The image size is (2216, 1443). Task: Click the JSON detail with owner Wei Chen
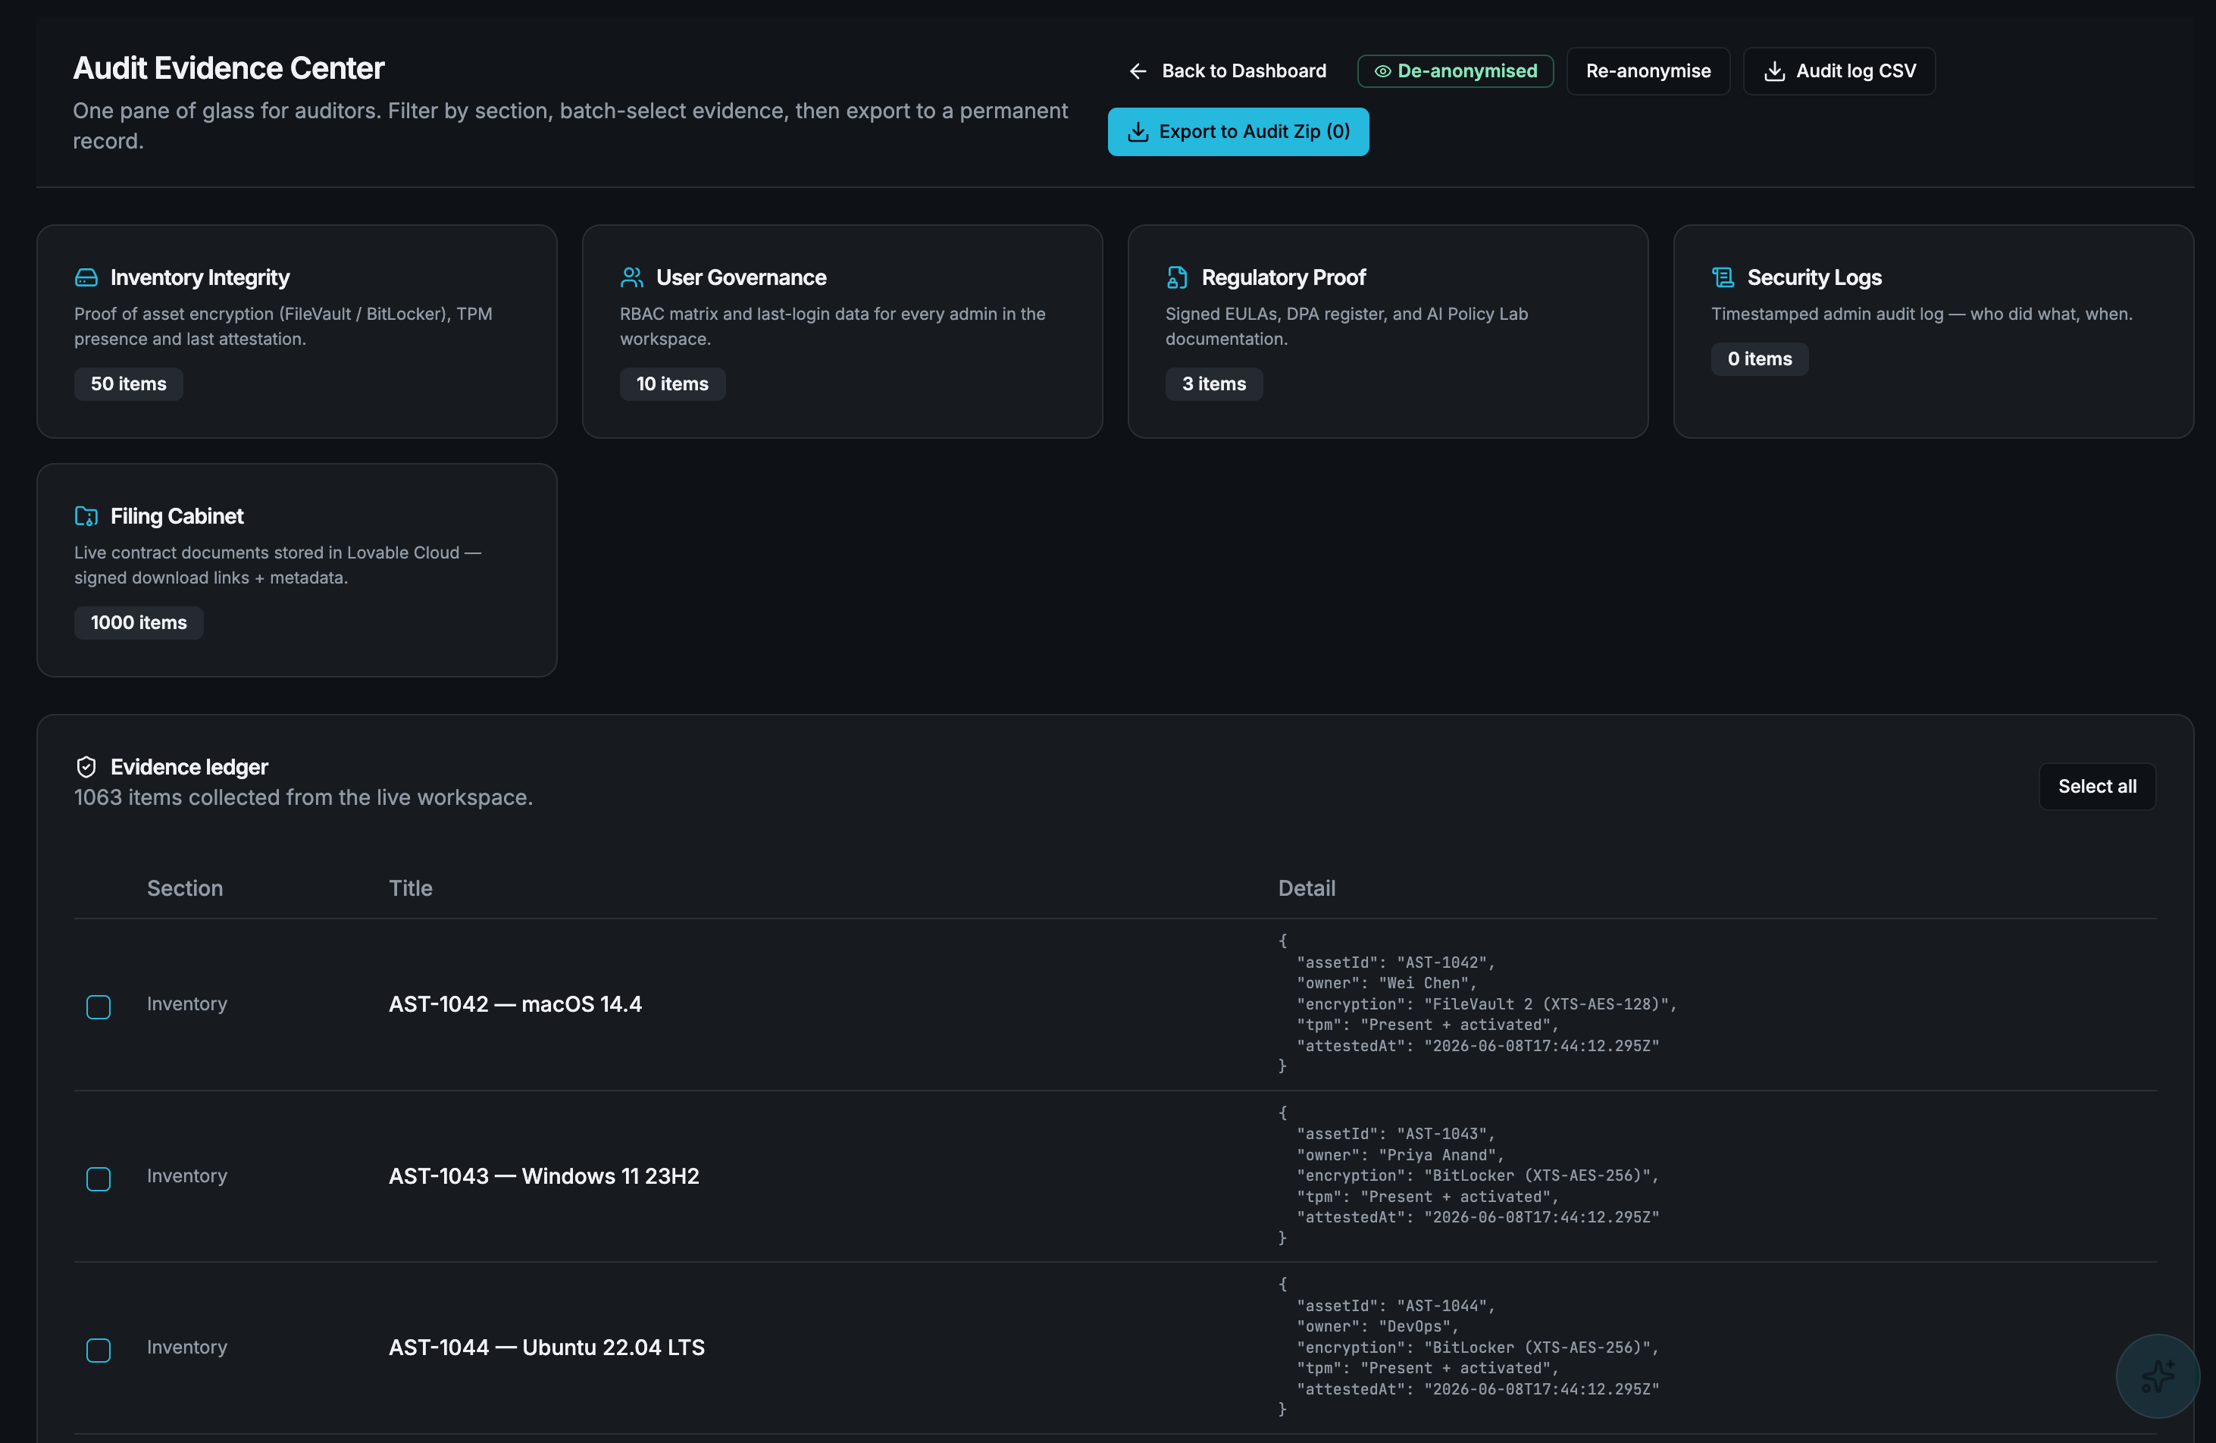pos(1478,1003)
